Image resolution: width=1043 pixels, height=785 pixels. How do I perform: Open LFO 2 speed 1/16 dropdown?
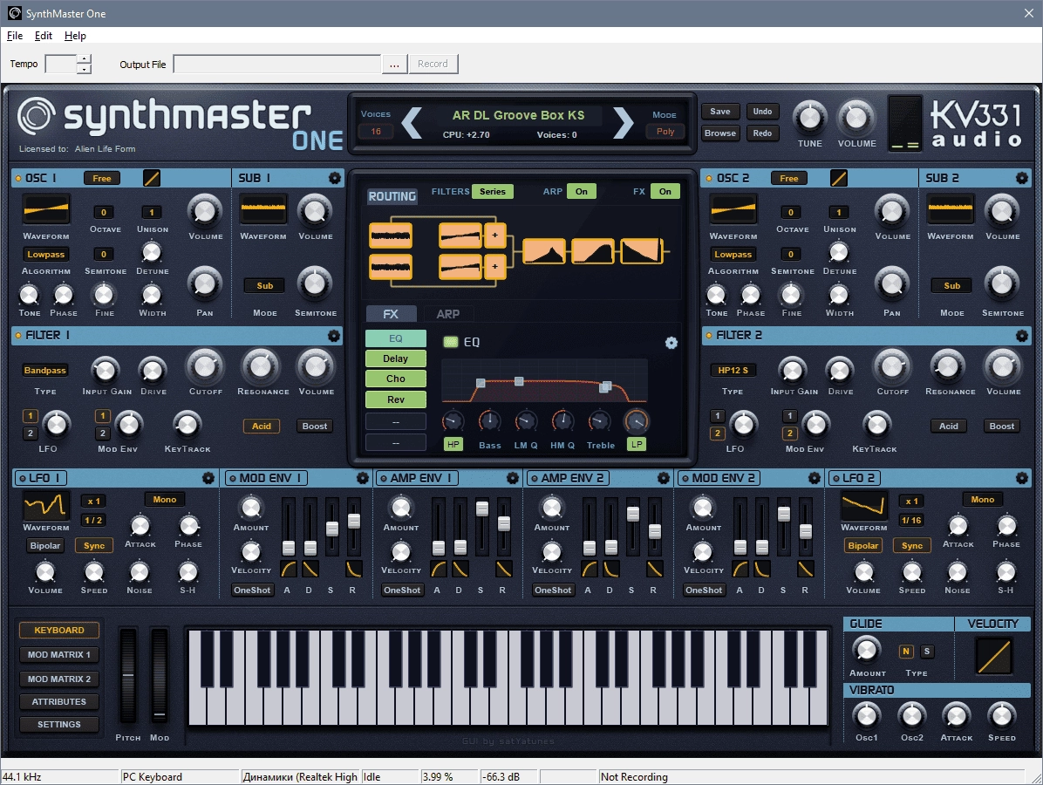pyautogui.click(x=911, y=520)
